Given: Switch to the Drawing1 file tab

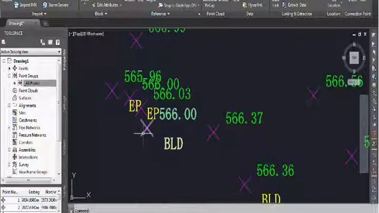Looking at the screenshot, I should (x=21, y=23).
